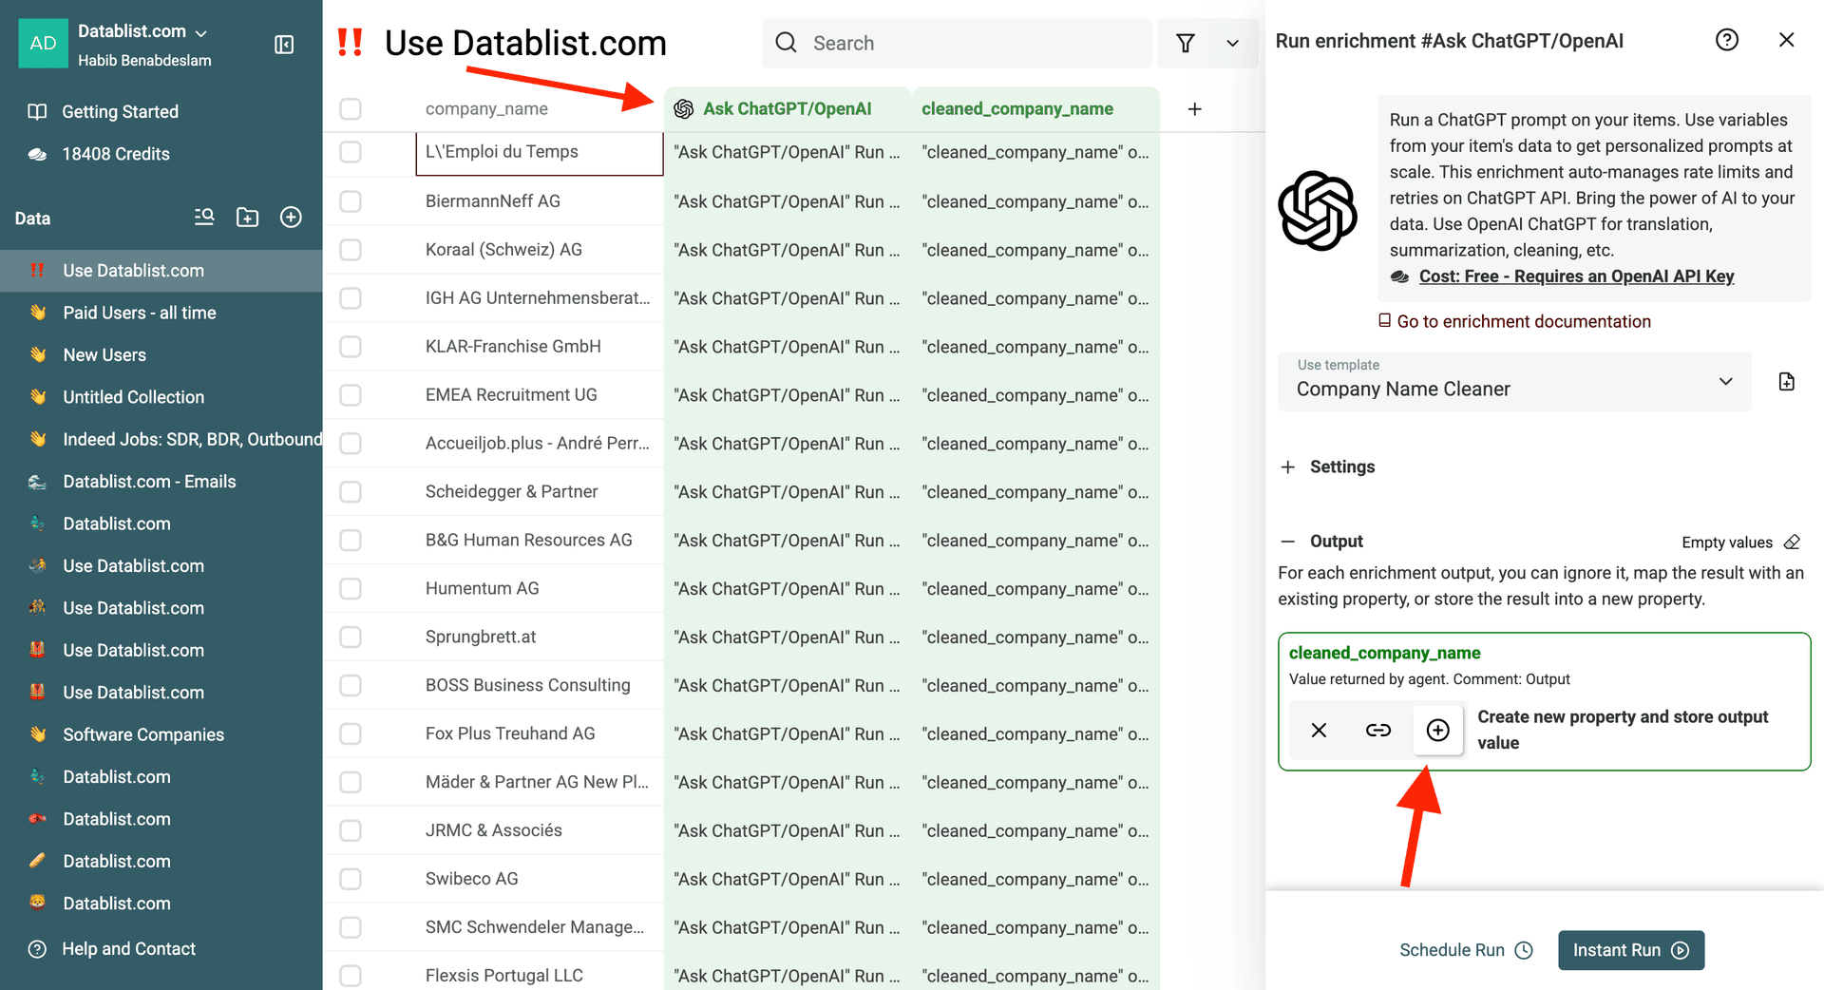
Task: Click the save template file icon
Action: (x=1786, y=382)
